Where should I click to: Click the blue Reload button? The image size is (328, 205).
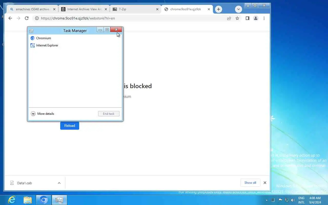(x=70, y=126)
